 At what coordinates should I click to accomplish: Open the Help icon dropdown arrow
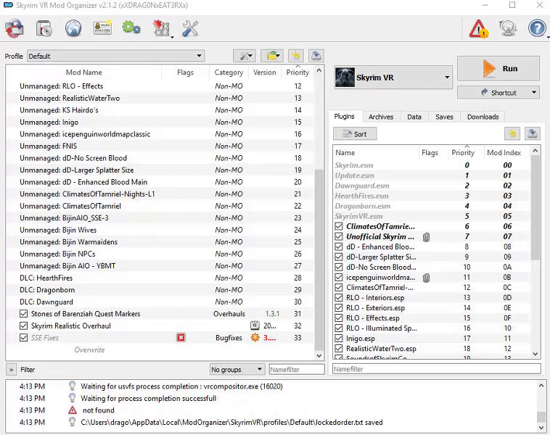548,36
